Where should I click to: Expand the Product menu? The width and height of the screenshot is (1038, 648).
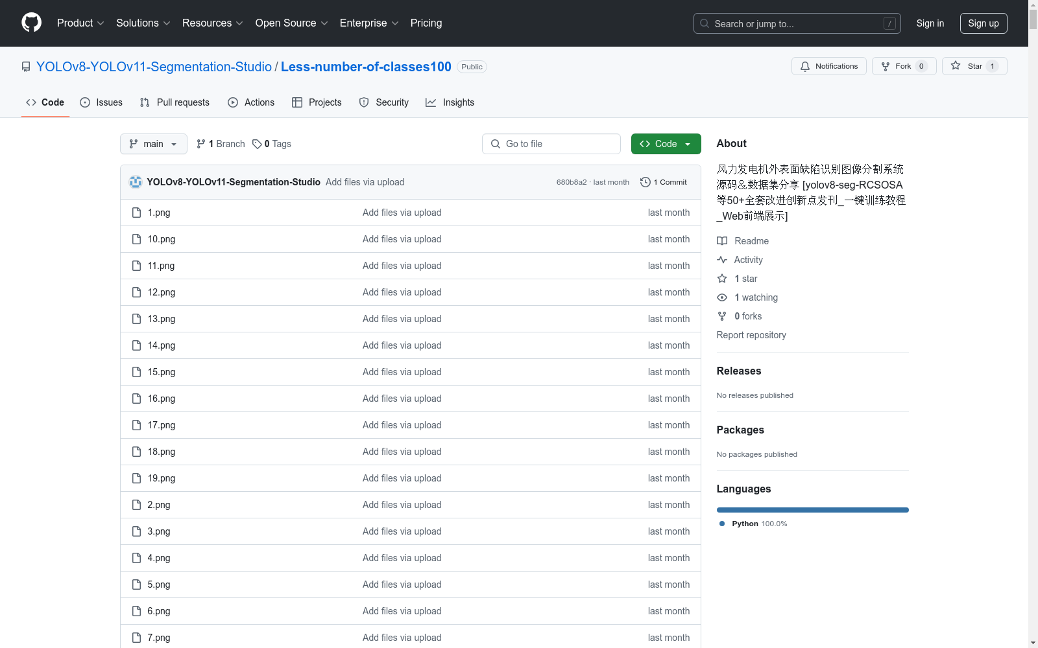tap(80, 23)
